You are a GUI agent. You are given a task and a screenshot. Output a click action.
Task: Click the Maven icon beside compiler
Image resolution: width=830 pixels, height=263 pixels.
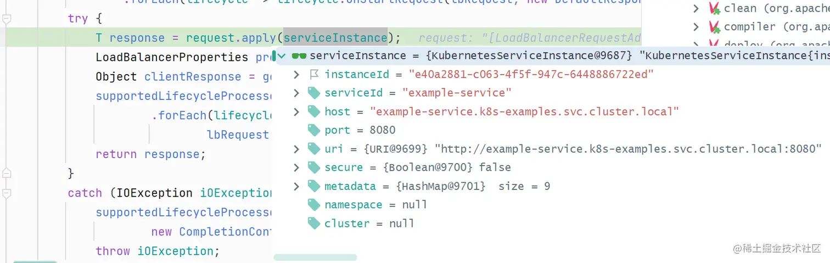pyautogui.click(x=714, y=27)
